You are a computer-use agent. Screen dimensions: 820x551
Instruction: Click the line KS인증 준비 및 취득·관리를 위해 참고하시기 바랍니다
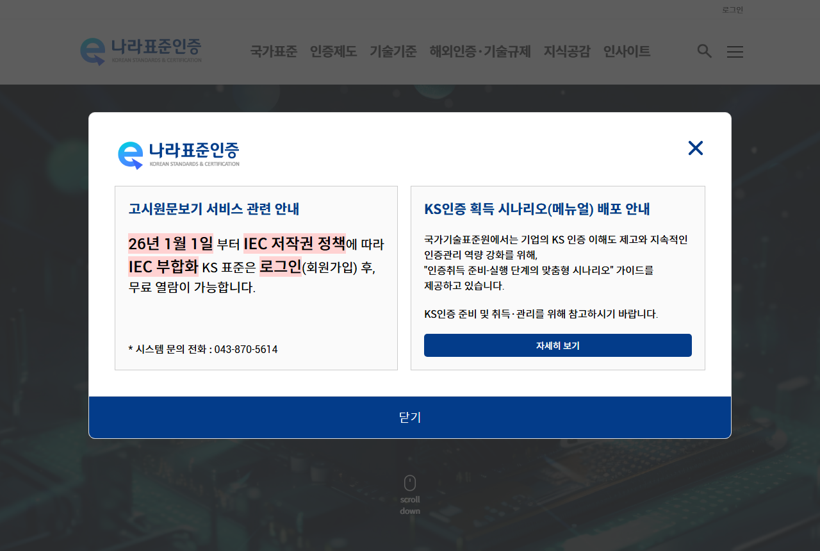(541, 314)
